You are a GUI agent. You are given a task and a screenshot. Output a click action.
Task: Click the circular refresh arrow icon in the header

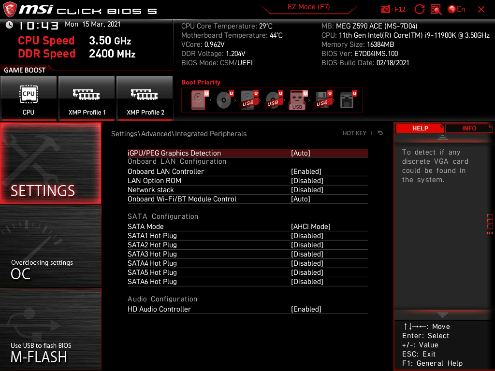[x=419, y=9]
